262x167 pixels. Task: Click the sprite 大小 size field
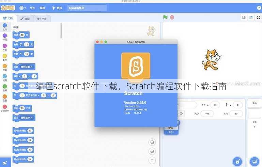(x=207, y=113)
